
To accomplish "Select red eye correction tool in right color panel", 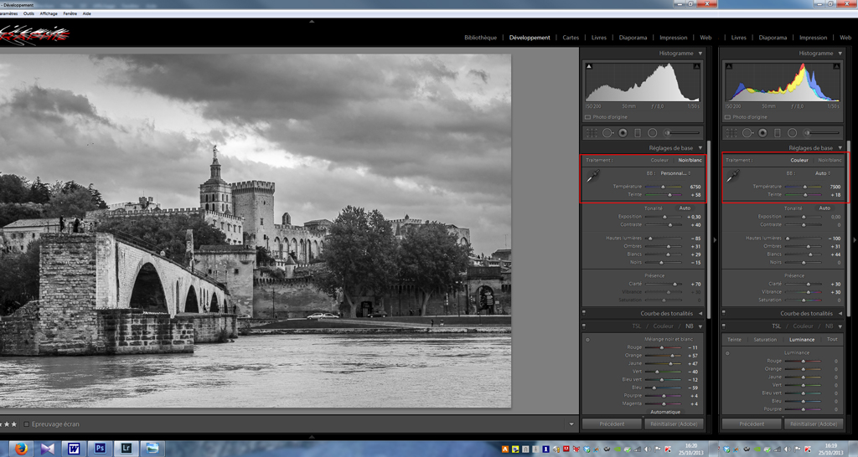I will point(762,133).
